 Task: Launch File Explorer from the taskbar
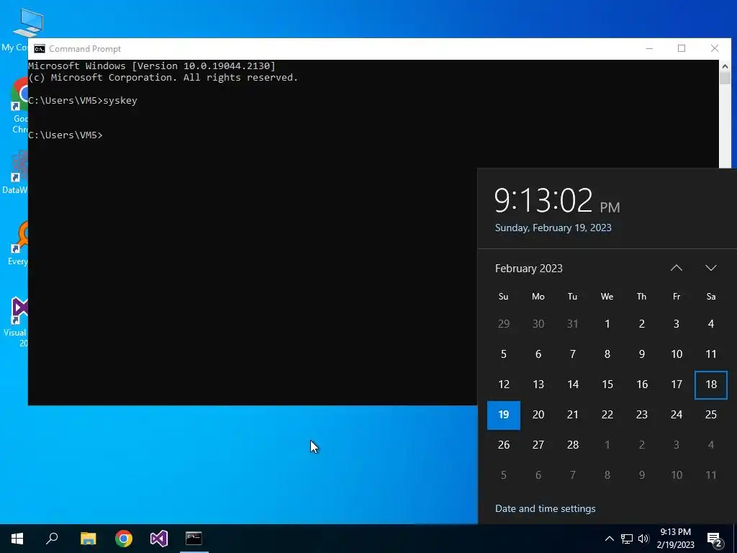[88, 539]
